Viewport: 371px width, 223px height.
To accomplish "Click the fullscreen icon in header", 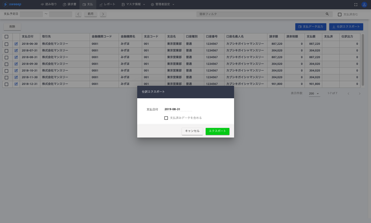I will (356, 5).
